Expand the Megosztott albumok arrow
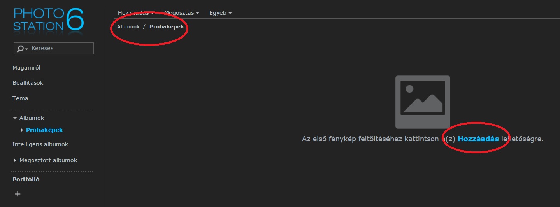The height and width of the screenshot is (207, 560). click(x=15, y=160)
